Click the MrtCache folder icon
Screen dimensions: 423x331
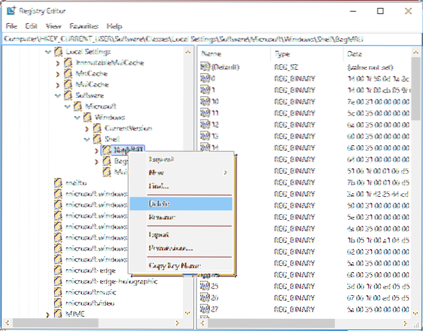[x=69, y=74]
